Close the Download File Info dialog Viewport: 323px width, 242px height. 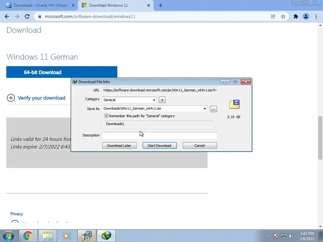246,82
